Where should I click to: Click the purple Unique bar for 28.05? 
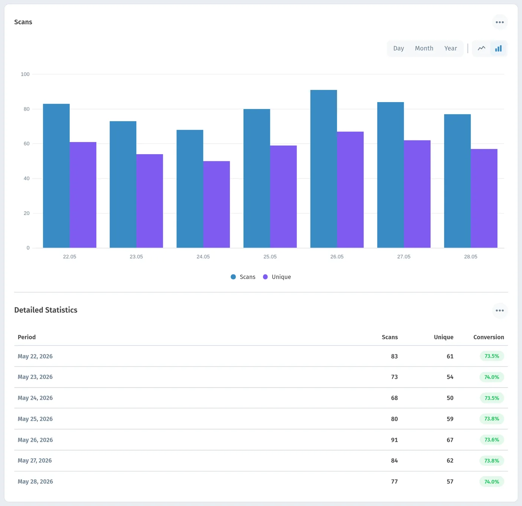point(484,199)
